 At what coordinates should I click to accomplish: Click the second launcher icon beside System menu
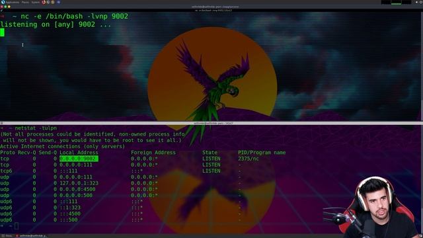(x=48, y=2)
